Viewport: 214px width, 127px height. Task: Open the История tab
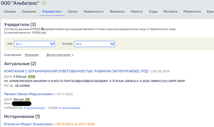170,12
